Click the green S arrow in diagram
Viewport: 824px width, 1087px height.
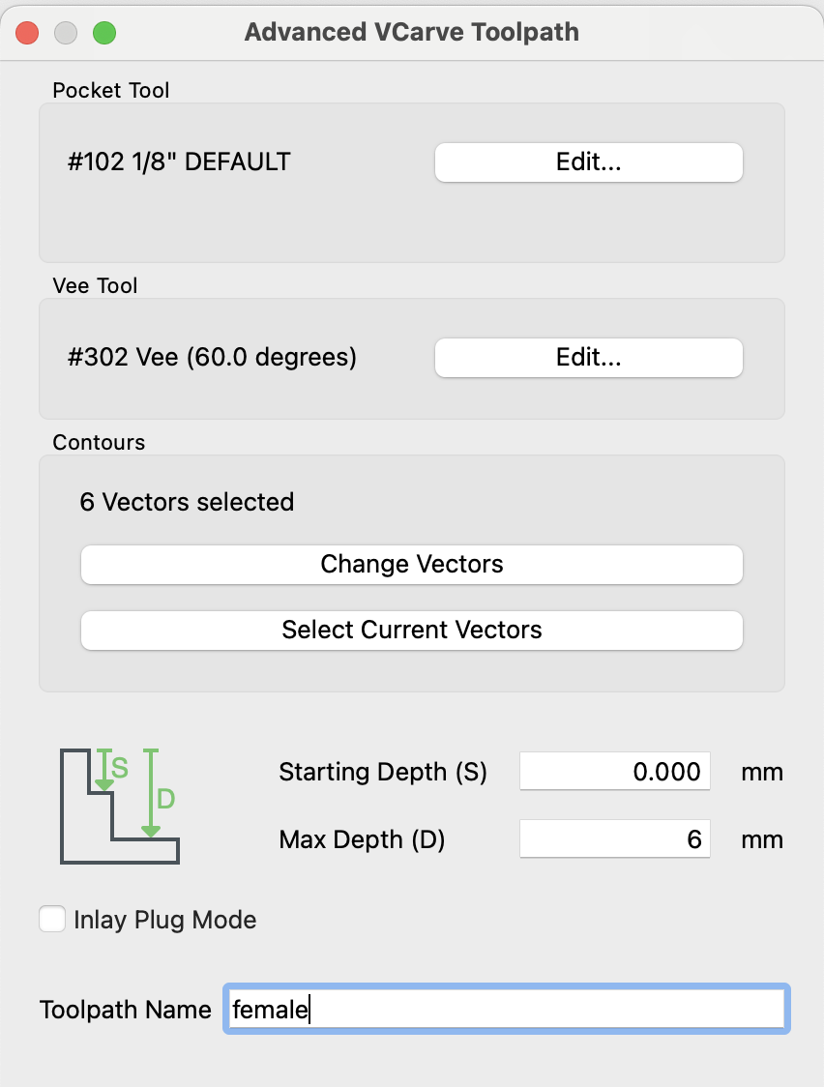(103, 770)
